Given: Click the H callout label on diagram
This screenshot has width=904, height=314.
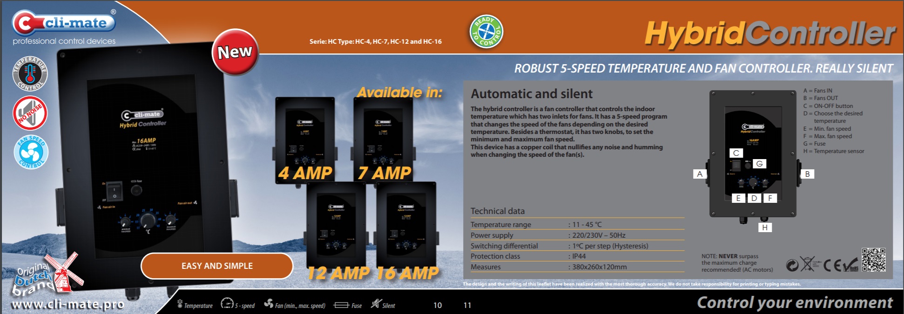Looking at the screenshot, I should click(765, 227).
